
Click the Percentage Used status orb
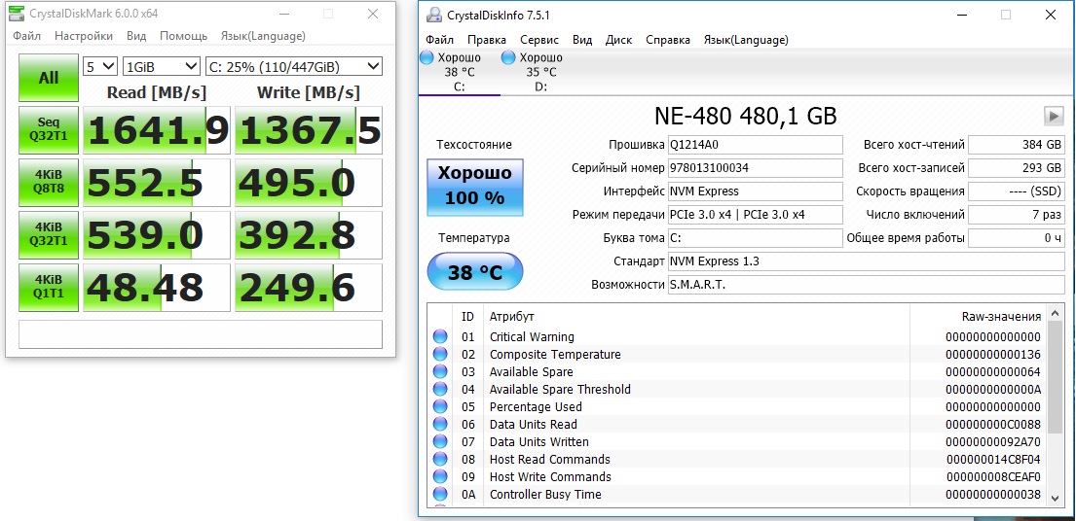point(440,406)
